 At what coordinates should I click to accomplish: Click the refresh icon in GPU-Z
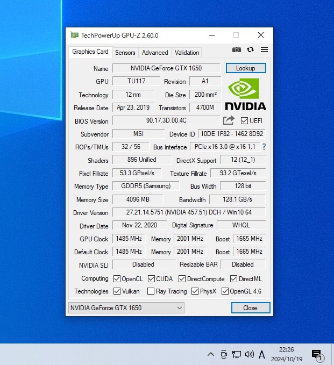[x=251, y=49]
